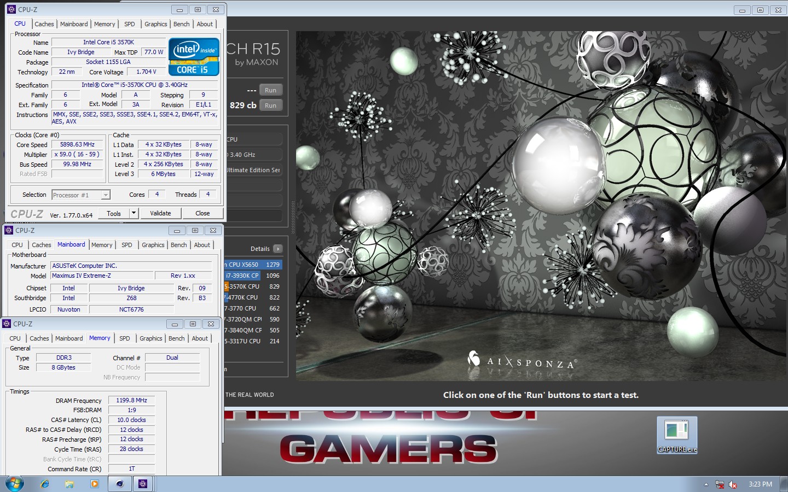Click the FSB:DRAM value 1:9
Screen dimensions: 788x492
(x=132, y=410)
